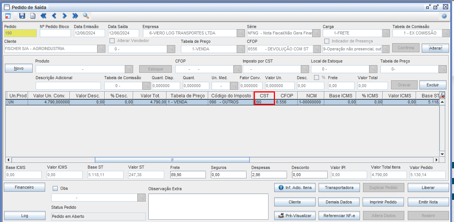Select the CST column header
Screen dimensions: 454x222
coord(264,95)
